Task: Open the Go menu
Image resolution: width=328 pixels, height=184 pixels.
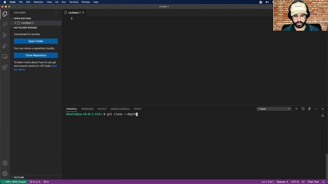Action: [57, 2]
